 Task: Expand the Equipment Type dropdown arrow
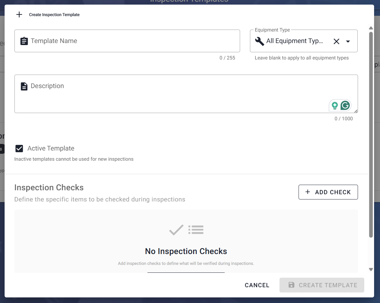tap(348, 41)
